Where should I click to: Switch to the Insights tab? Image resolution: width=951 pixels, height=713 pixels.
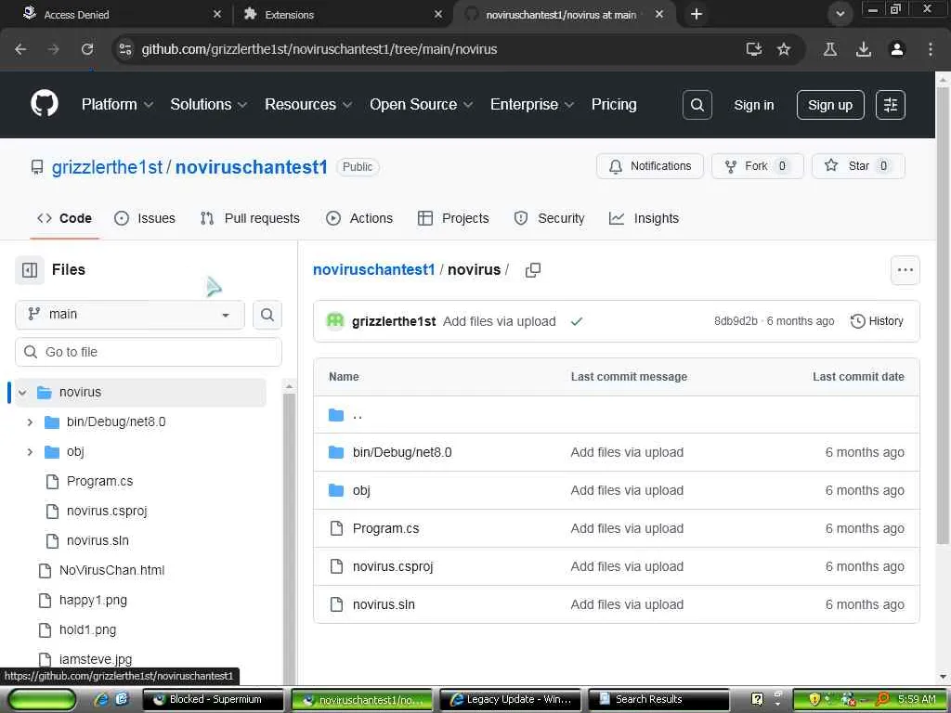point(644,218)
